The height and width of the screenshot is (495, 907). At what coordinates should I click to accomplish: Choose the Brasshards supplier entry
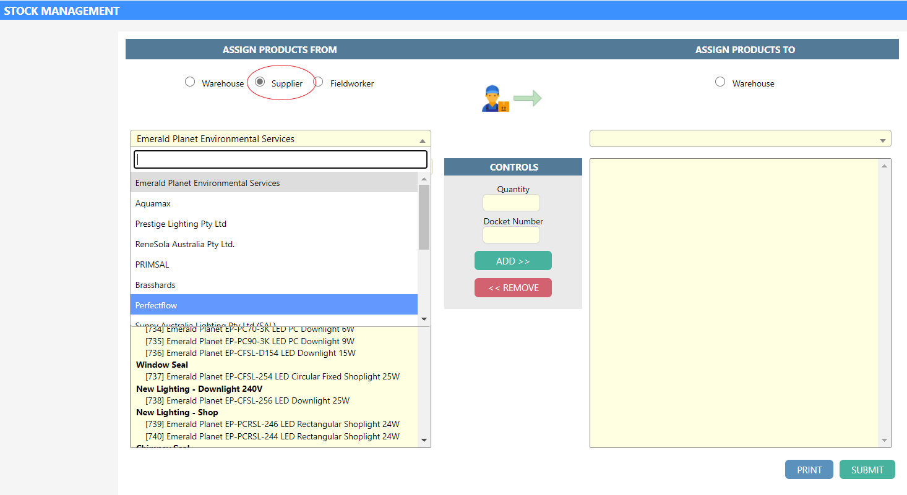click(273, 285)
